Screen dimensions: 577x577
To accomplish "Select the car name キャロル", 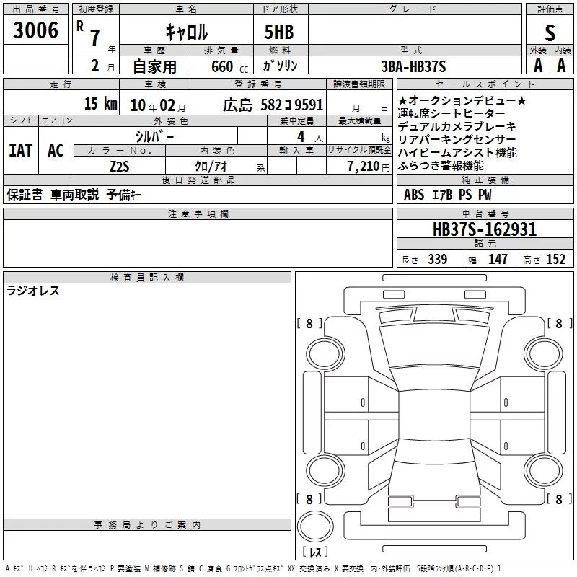I will click(186, 32).
